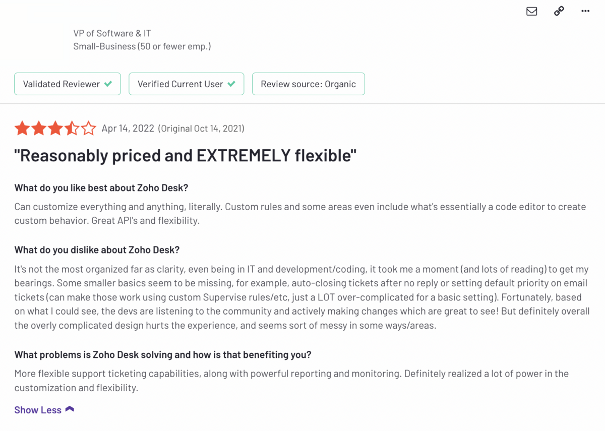
Task: Click the Original Oct 14, 2021 text
Action: coord(202,129)
